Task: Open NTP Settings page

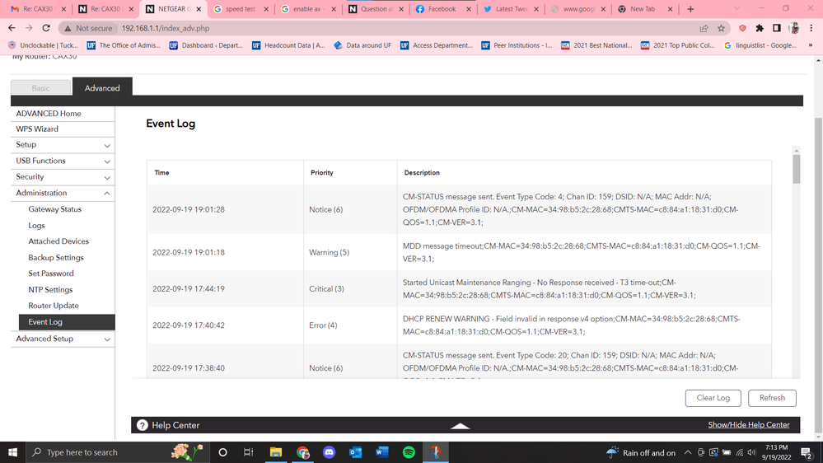Action: click(x=50, y=290)
